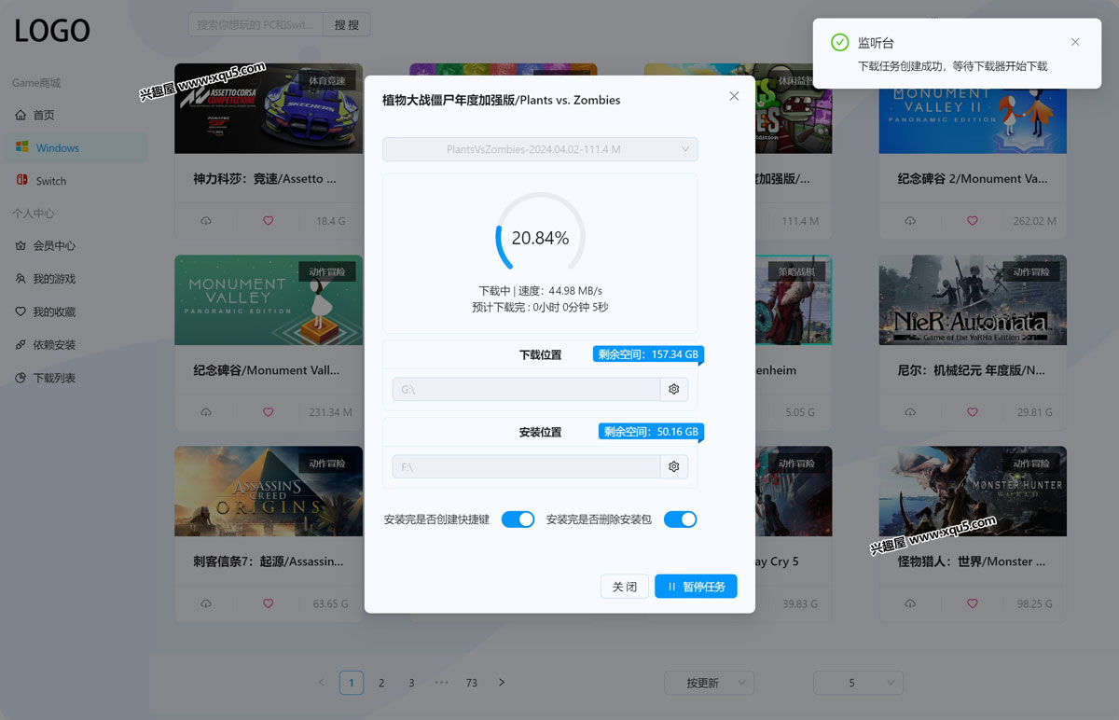Click the 20.84% circular progress indicator
1119x720 pixels.
coord(540,238)
